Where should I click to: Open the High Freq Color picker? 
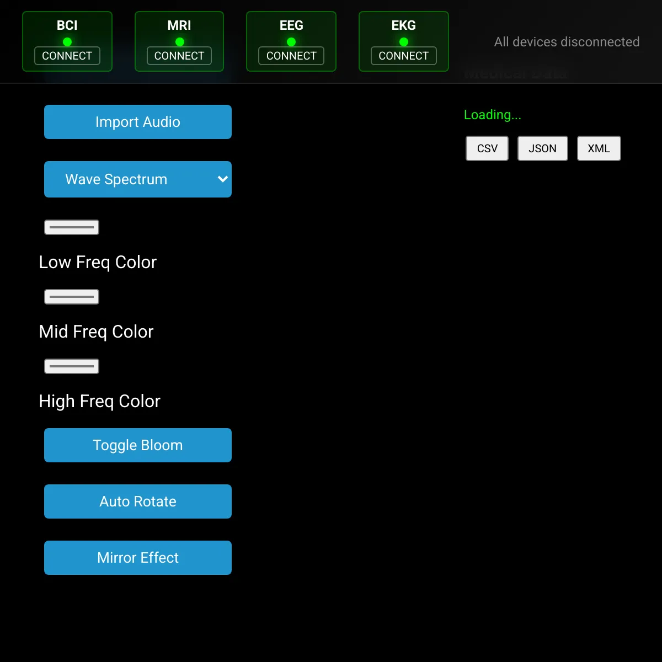tap(72, 366)
